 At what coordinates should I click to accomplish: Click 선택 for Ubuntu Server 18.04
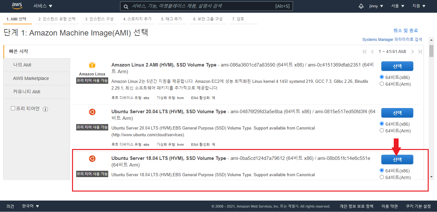(x=397, y=160)
